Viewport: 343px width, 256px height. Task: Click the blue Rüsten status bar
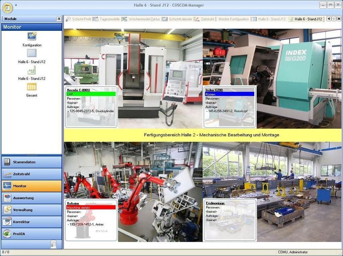click(230, 94)
